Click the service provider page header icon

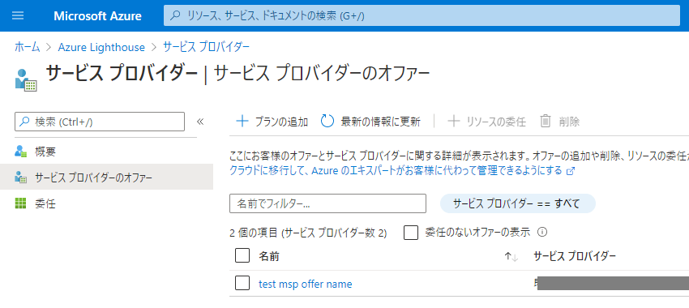coord(26,80)
